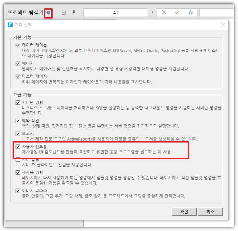Open the fx insert function icon
238x231 pixels.
point(191,13)
